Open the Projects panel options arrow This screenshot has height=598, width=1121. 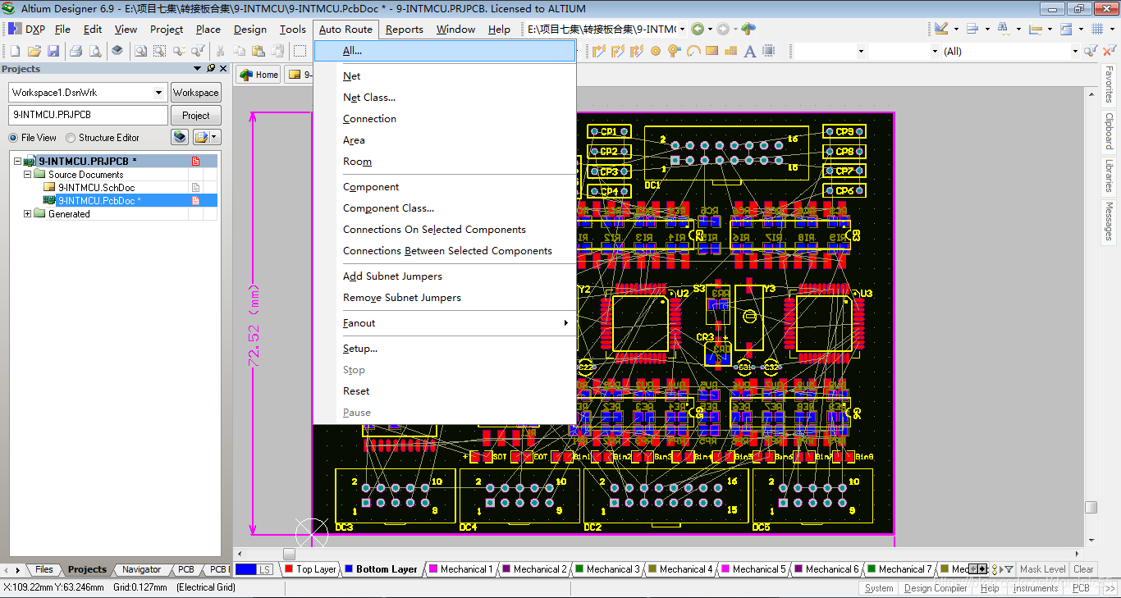coord(197,69)
